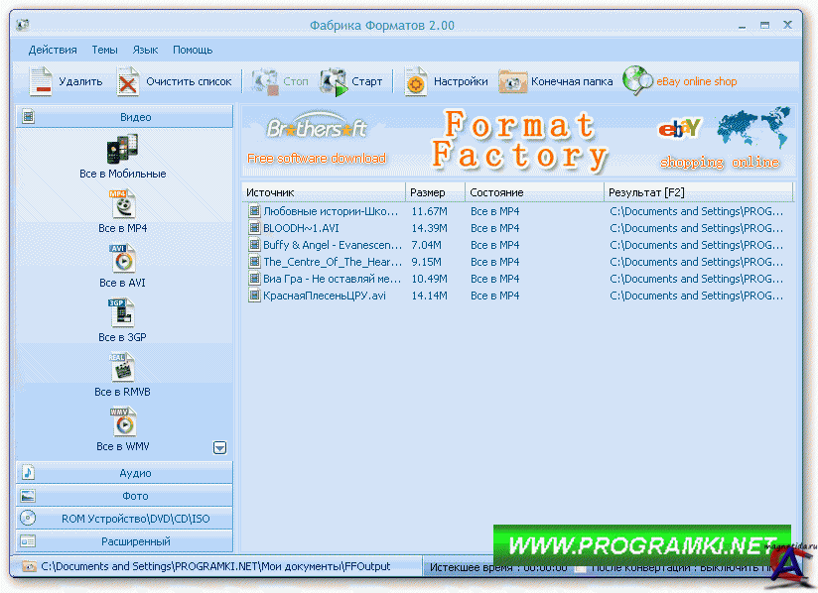
Task: Click the 10.49M size cell
Action: (429, 279)
